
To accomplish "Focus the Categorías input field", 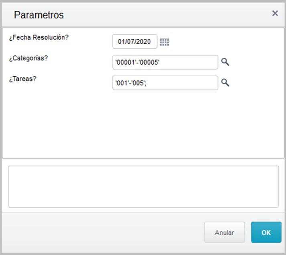I will tap(165, 62).
